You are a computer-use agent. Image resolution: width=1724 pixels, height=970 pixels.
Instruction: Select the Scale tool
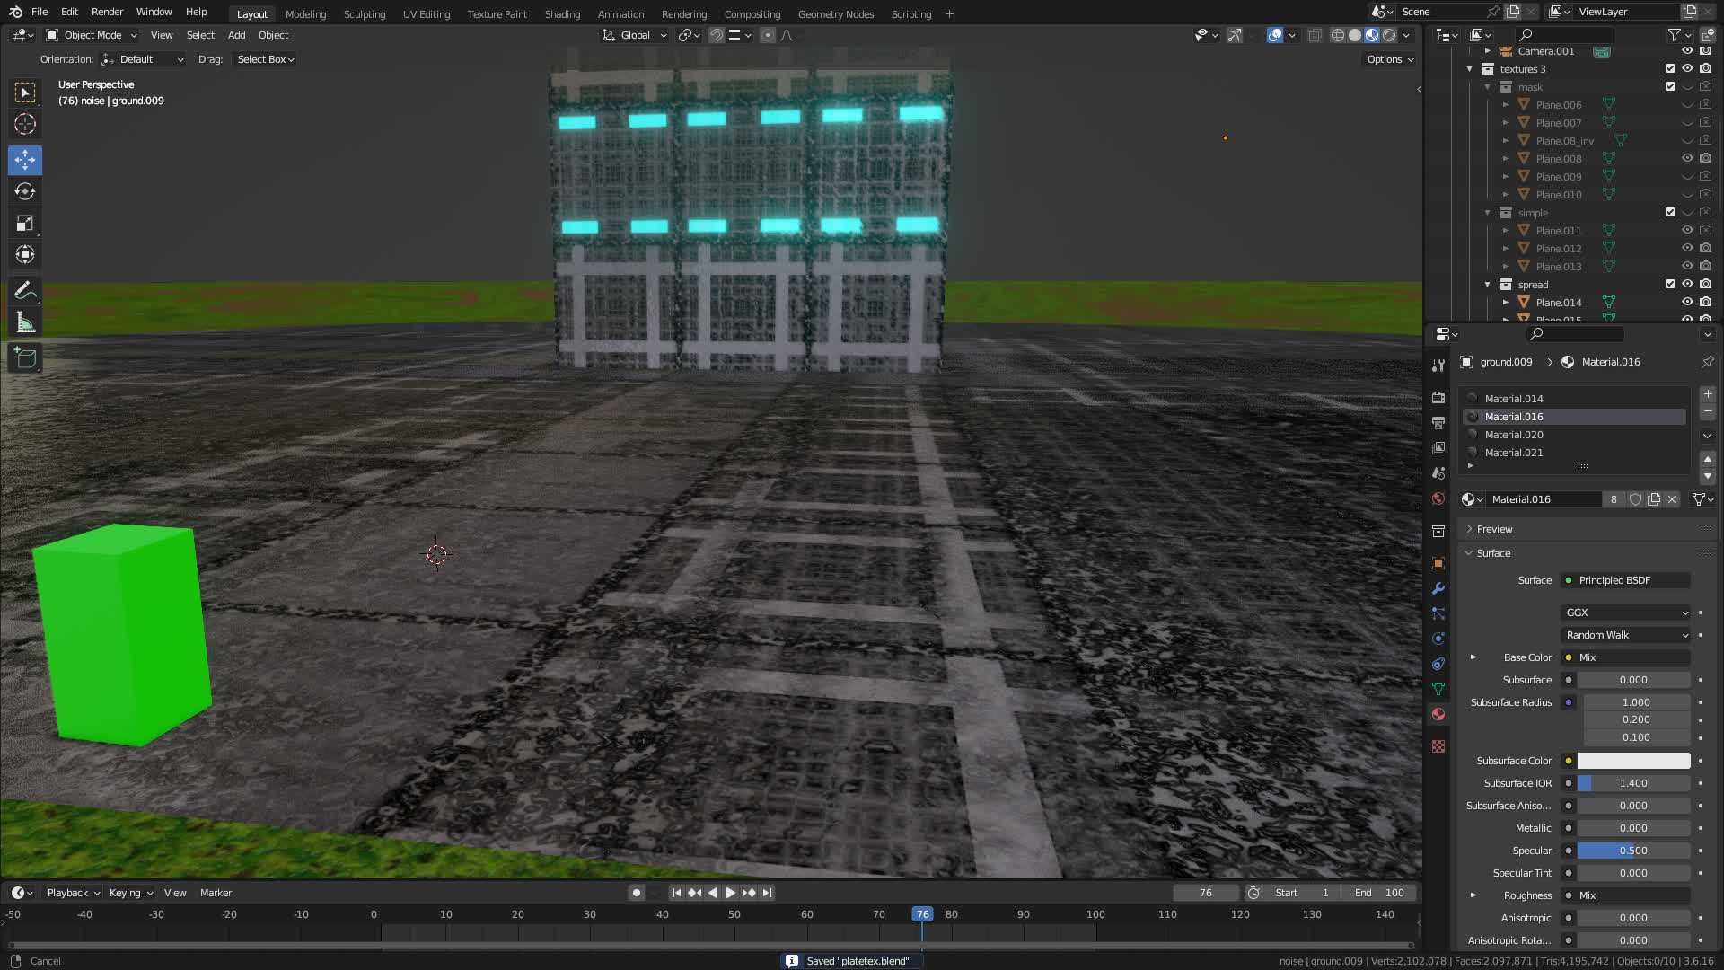[x=25, y=223]
